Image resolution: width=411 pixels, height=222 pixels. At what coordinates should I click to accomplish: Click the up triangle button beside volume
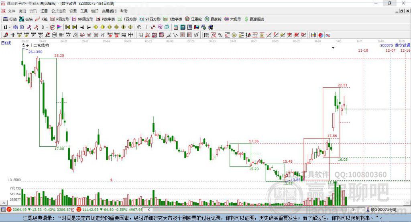(x=4, y=203)
